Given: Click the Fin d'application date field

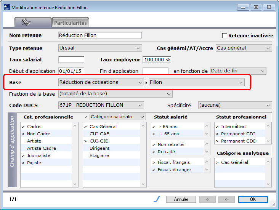Looking at the screenshot, I should [156, 71].
